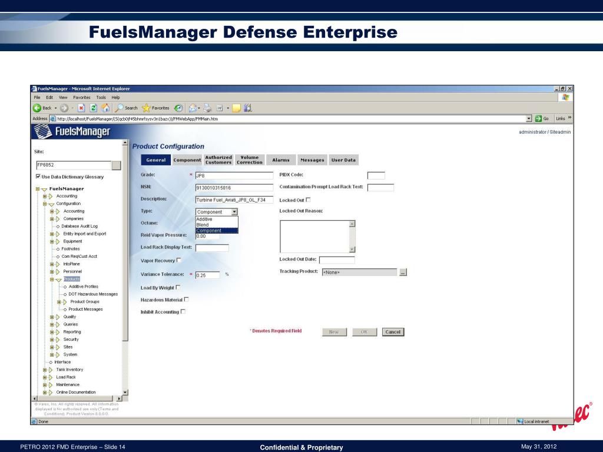
Task: Switch to the Volume Correction tab
Action: tap(250, 160)
